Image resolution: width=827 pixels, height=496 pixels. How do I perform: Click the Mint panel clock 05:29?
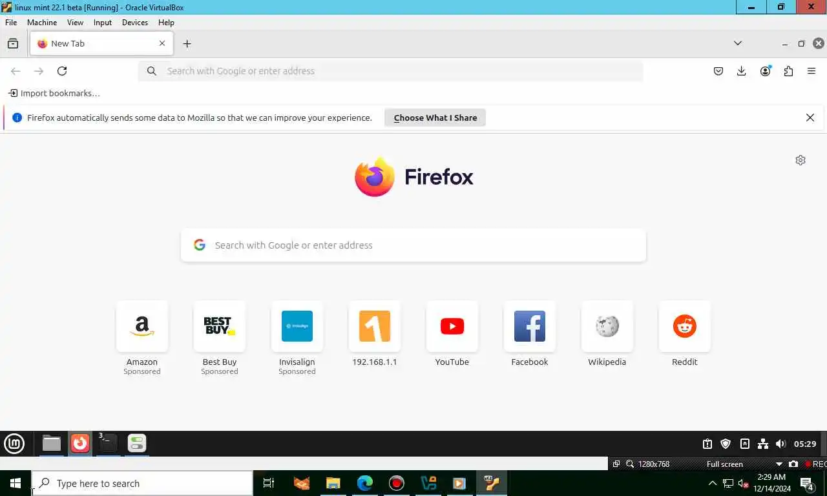click(805, 444)
